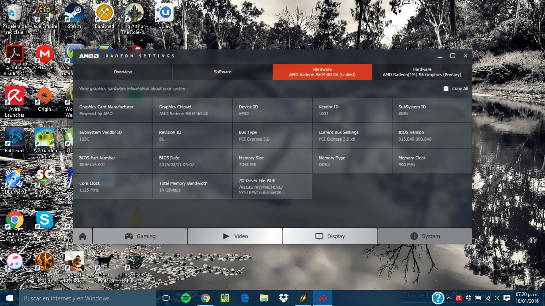Open the Radeon Settings home icon
The image size is (545, 306).
(83, 236)
